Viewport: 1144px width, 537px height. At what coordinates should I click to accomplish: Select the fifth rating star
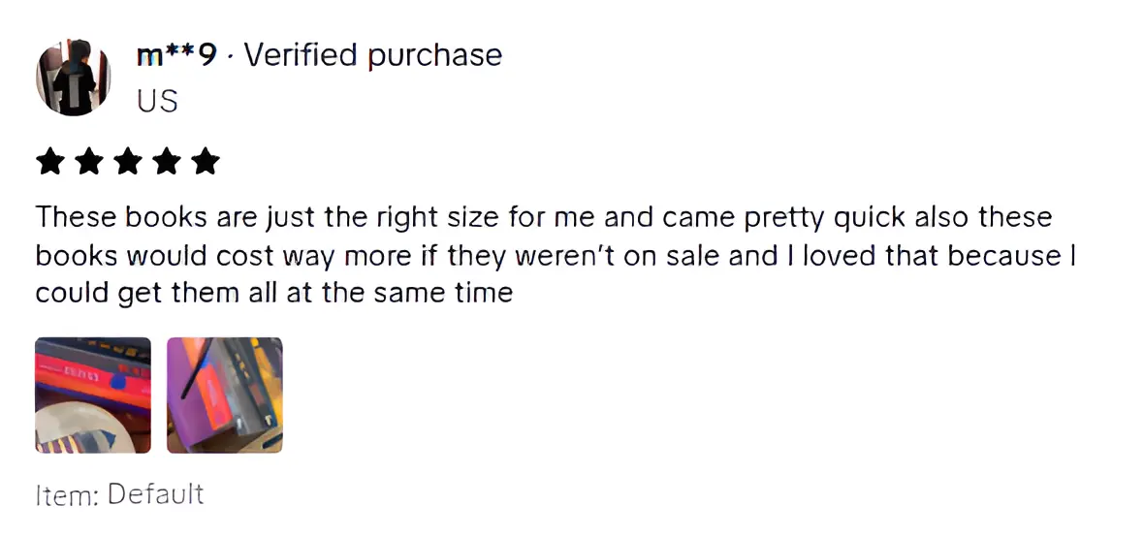204,162
